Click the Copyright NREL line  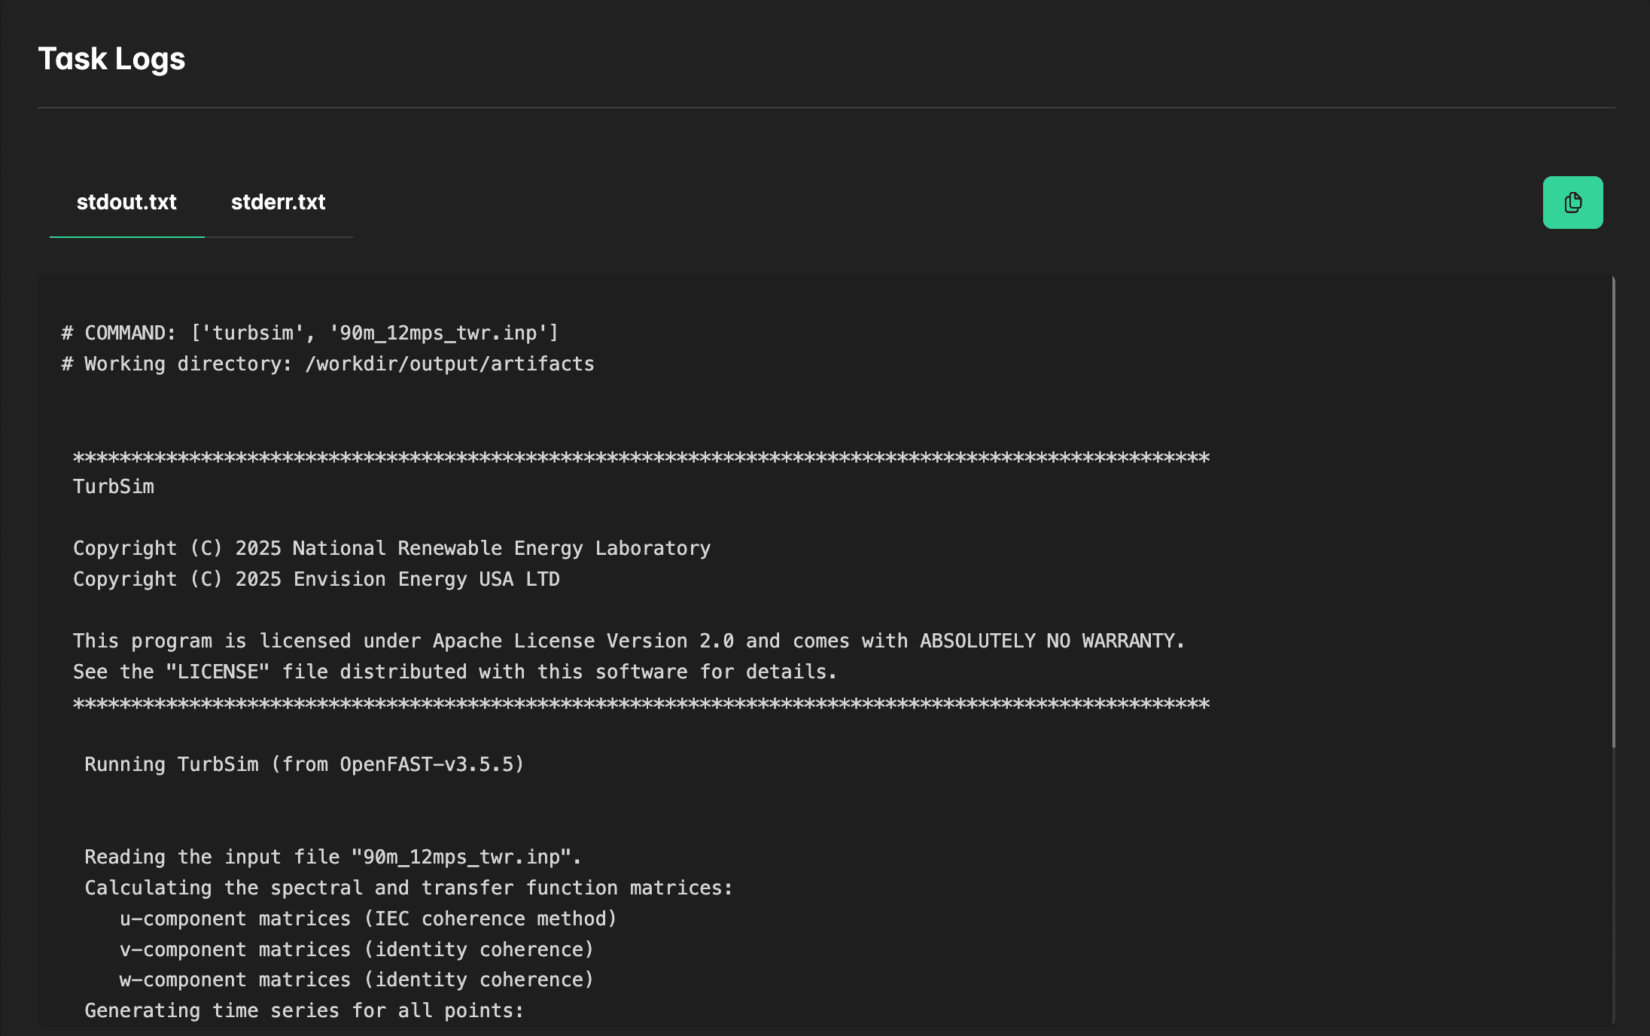tap(391, 547)
